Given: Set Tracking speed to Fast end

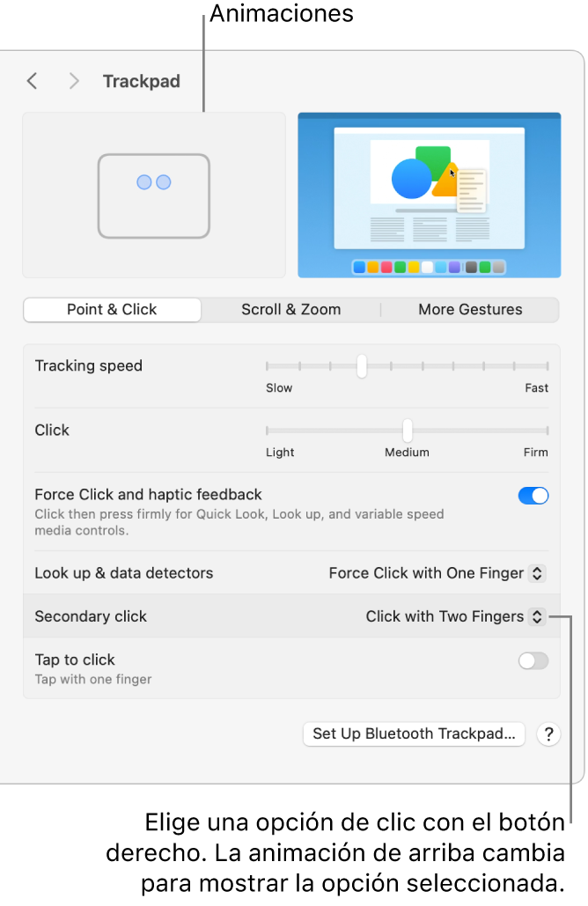Looking at the screenshot, I should point(548,366).
